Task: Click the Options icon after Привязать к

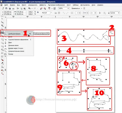Action: point(84,8)
